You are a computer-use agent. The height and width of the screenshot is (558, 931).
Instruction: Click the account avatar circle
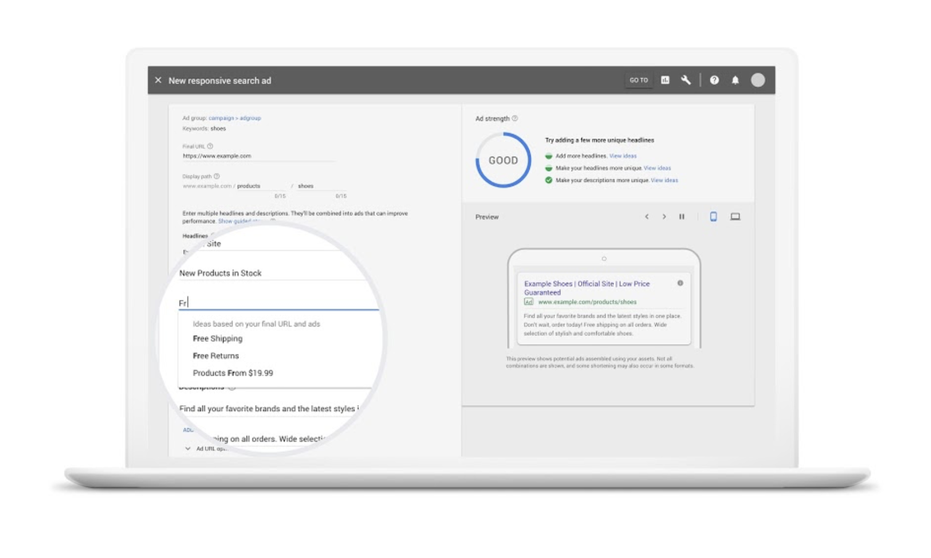[757, 80]
